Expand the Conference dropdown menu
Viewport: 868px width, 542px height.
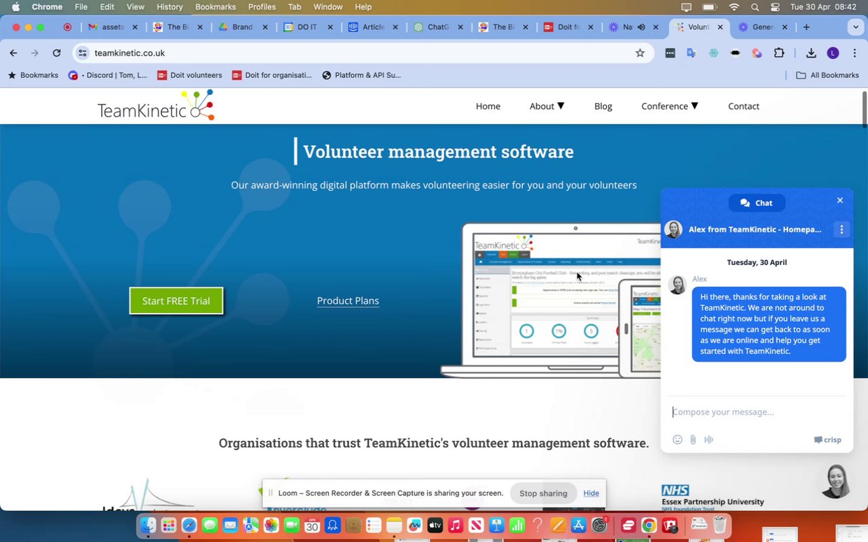point(669,106)
